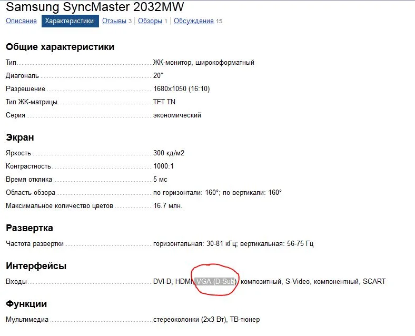
Task: Click the Диагональ label
Action: pyautogui.click(x=22, y=76)
